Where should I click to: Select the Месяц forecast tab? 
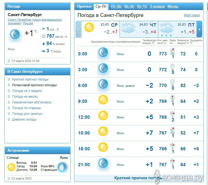[x=173, y=6]
